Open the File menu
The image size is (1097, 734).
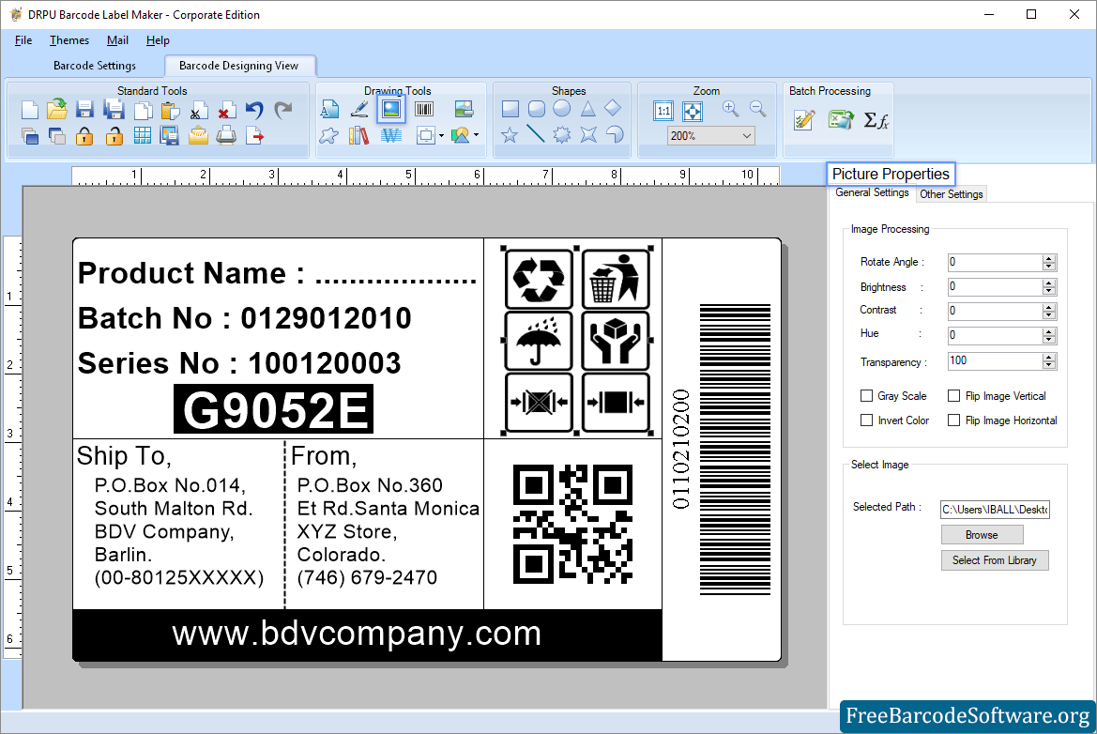click(x=23, y=40)
